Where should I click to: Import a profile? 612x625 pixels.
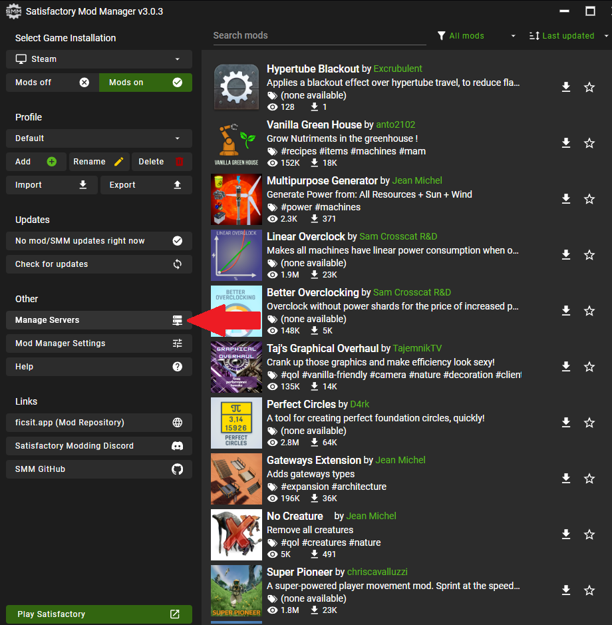[51, 185]
